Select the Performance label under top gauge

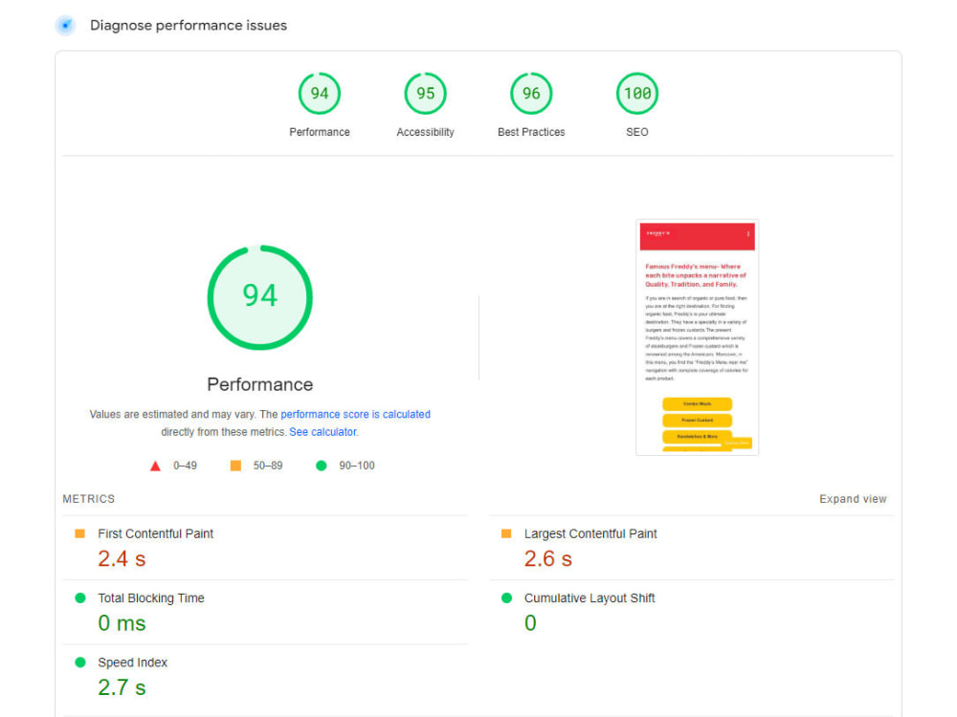tap(320, 132)
